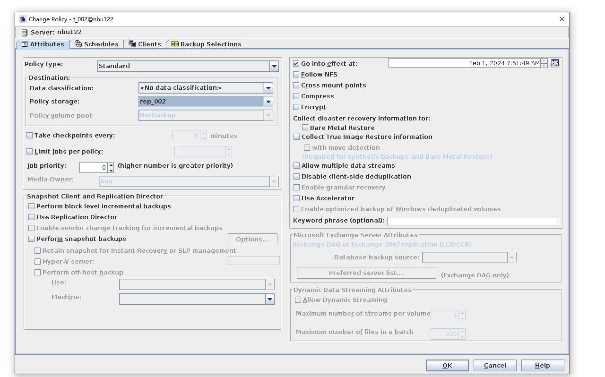Click the effect date spinner down arrow
605x377 pixels.
click(x=544, y=66)
